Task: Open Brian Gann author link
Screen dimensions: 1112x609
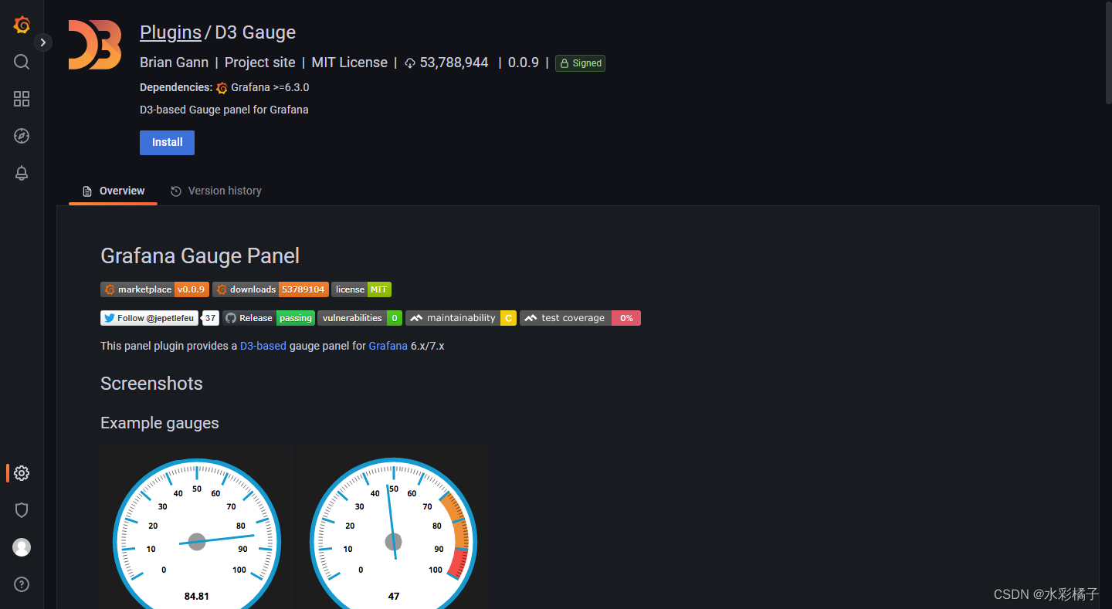Action: (x=175, y=63)
